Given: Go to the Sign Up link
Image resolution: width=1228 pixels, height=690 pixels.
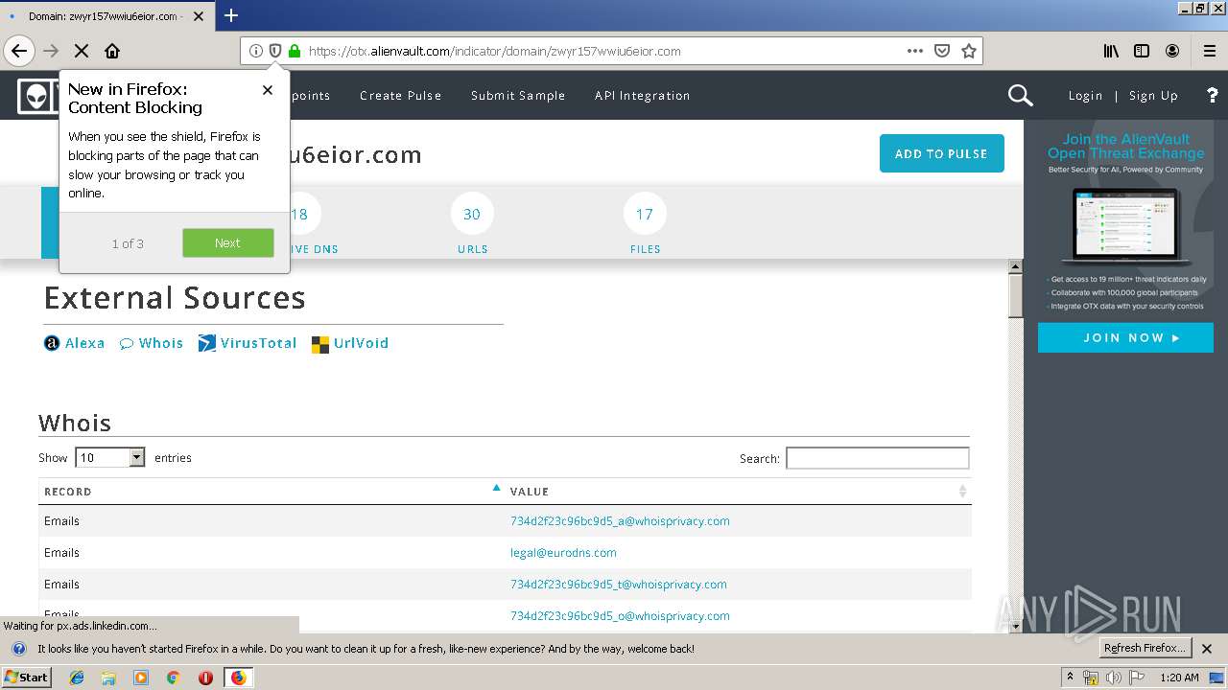Looking at the screenshot, I should pyautogui.click(x=1153, y=95).
